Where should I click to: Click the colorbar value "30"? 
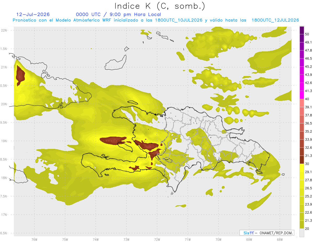[307, 164]
